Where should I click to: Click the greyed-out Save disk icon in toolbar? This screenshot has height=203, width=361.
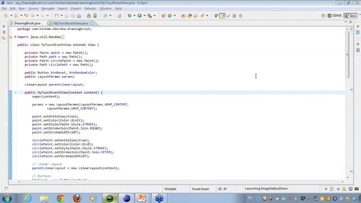[x=67, y=16]
